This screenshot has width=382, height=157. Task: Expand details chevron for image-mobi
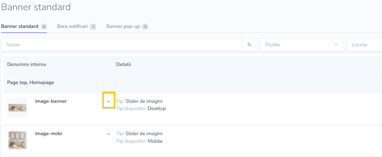109,134
